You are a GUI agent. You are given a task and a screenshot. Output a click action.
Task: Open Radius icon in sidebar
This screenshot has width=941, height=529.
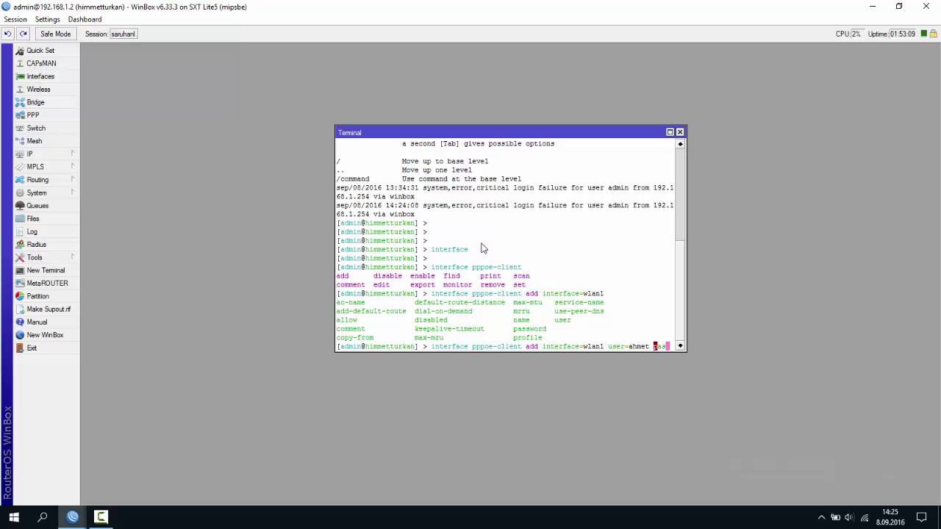[x=20, y=245]
